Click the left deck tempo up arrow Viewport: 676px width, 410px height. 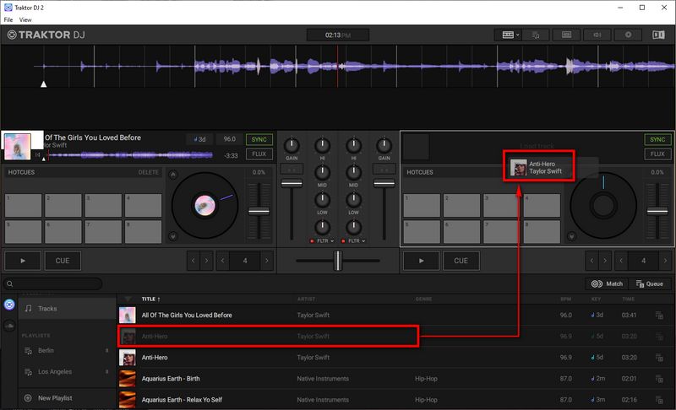point(173,175)
